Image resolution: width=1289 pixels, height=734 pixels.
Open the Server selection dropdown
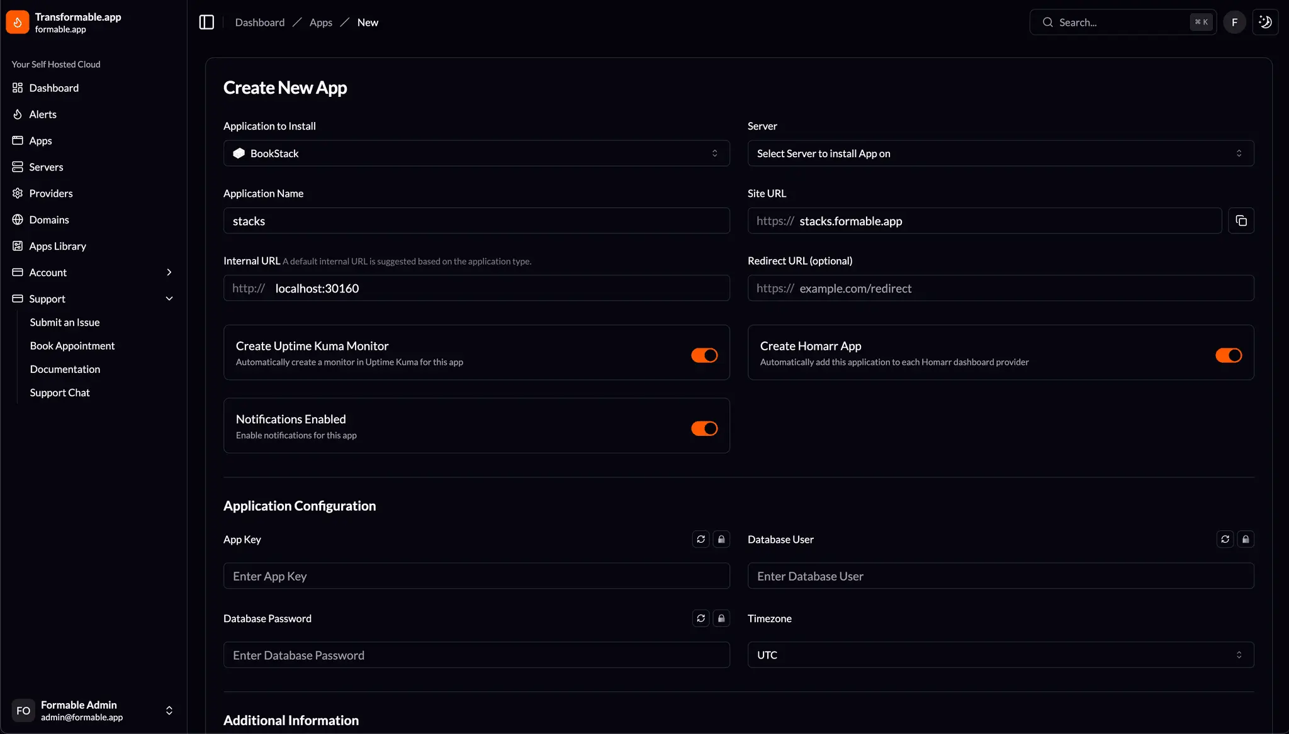coord(1001,153)
